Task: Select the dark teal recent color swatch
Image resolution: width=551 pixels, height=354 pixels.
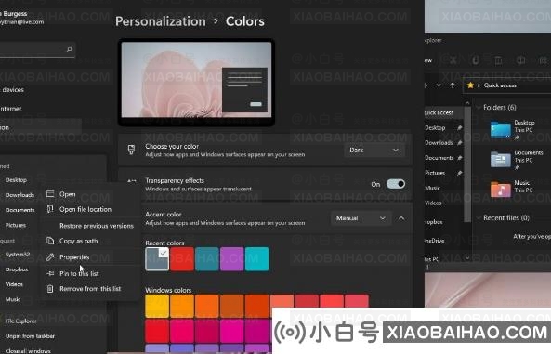Action: [x=207, y=259]
